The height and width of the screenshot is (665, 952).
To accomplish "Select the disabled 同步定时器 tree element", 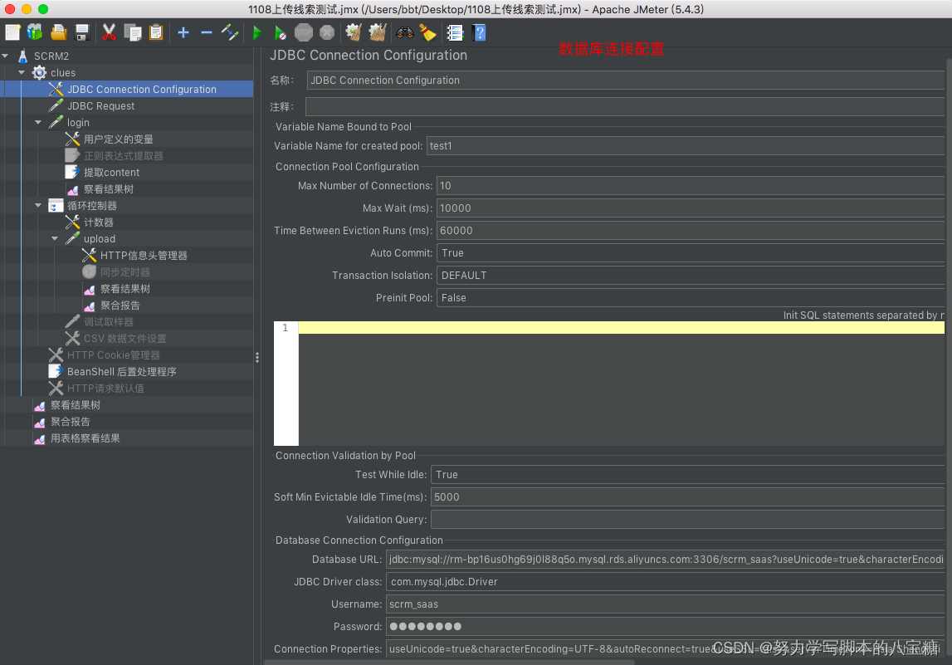I will click(x=125, y=272).
